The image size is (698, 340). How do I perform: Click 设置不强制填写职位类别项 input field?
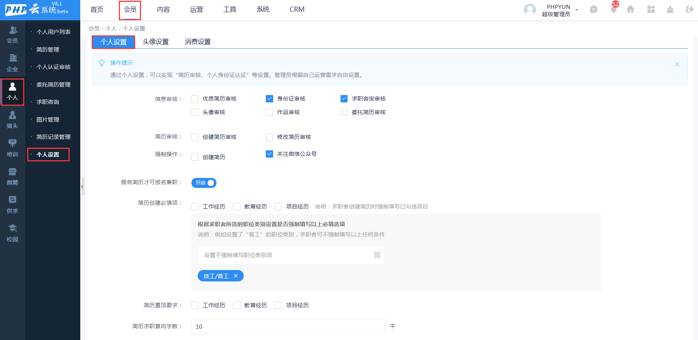pyautogui.click(x=291, y=255)
